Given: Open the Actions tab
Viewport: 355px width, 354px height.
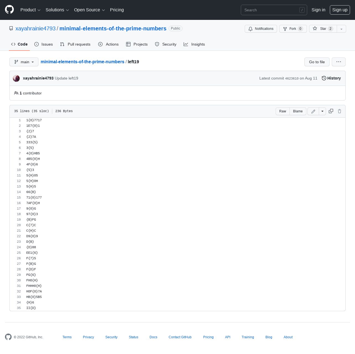Looking at the screenshot, I should tap(108, 44).
